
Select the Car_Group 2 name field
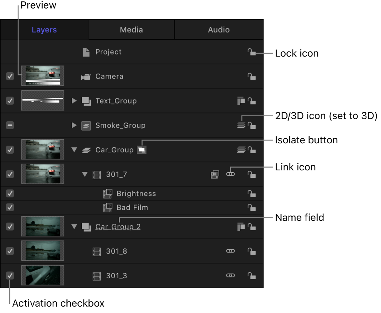[118, 226]
